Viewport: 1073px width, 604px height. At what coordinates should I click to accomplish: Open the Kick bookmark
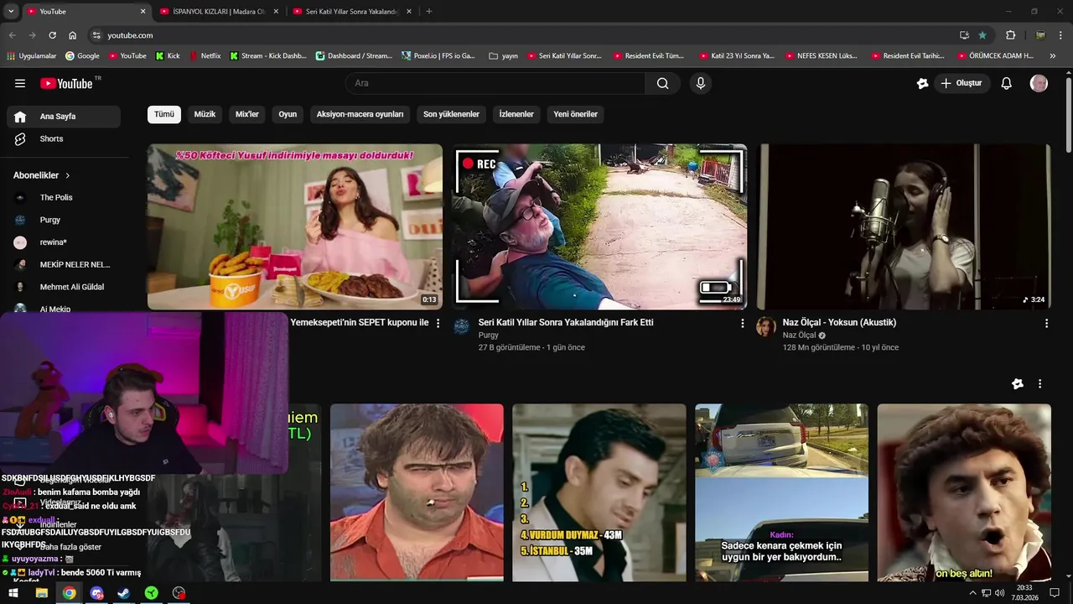click(x=168, y=56)
